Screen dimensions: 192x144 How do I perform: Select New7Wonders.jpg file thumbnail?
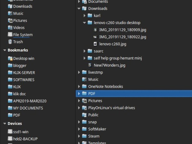(90, 65)
